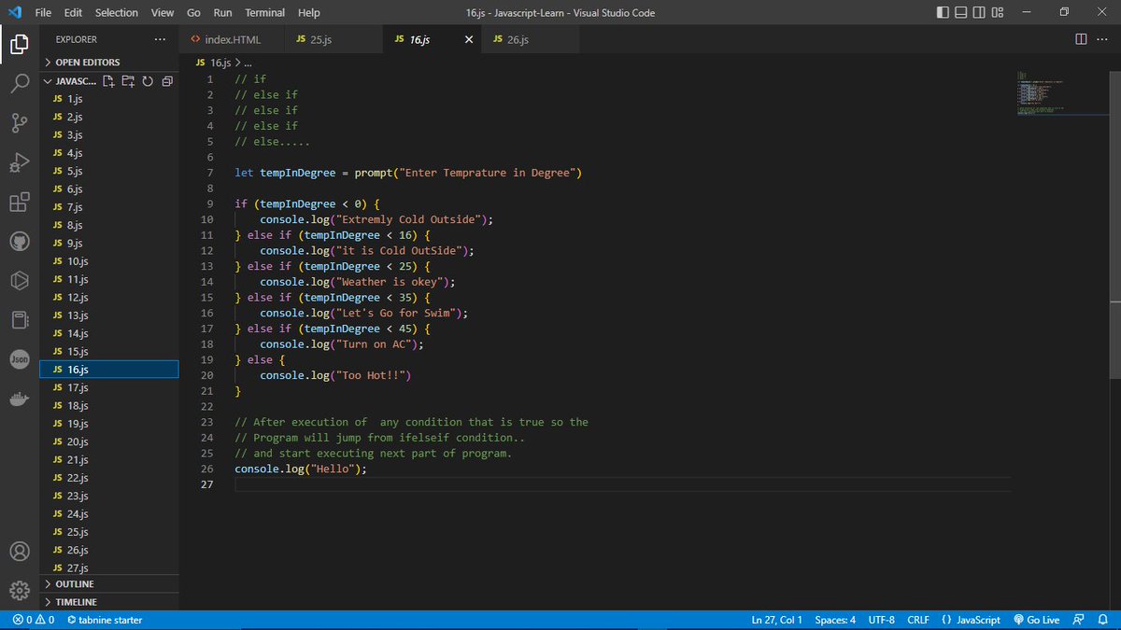Click the feedback icon in status bar

[x=1079, y=620]
